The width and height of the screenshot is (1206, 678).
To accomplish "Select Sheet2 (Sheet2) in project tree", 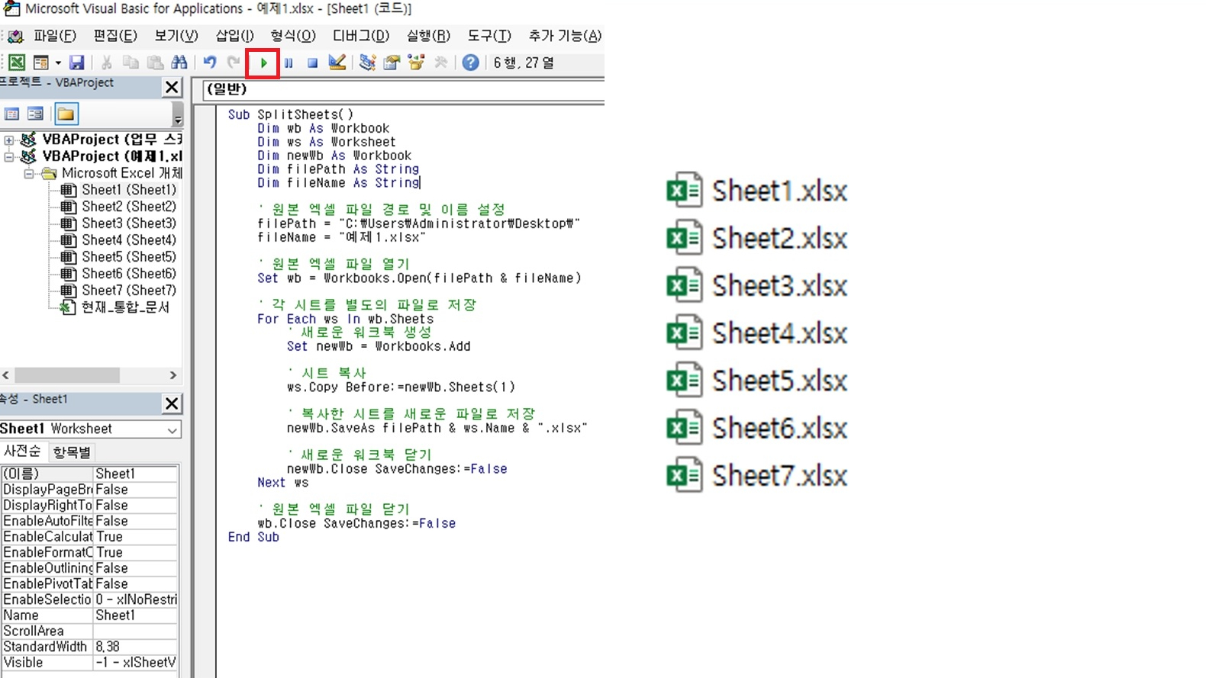I will click(x=128, y=207).
